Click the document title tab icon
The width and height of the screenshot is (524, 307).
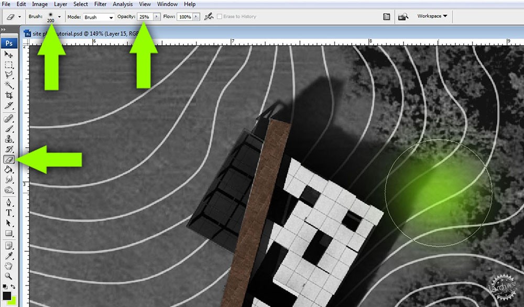coord(27,34)
